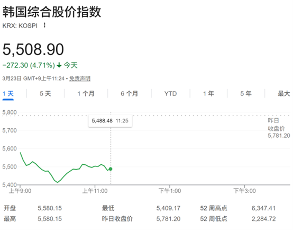The image size is (293, 230).
Task: Click the 今天 label
Action: click(x=71, y=65)
